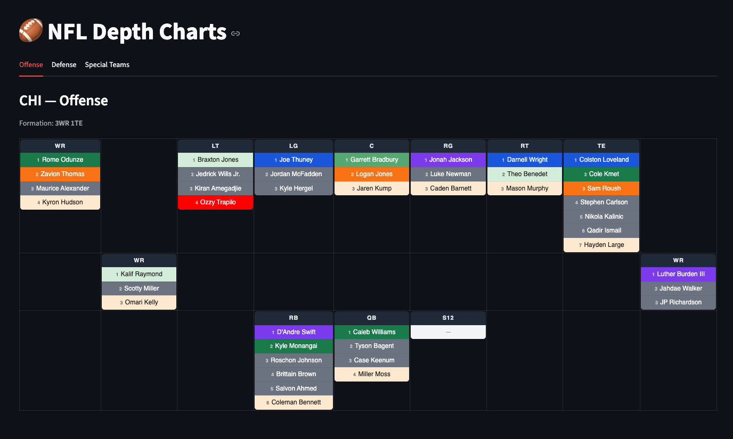Click Colston Loveland at TE
This screenshot has height=439, width=733.
pyautogui.click(x=601, y=160)
